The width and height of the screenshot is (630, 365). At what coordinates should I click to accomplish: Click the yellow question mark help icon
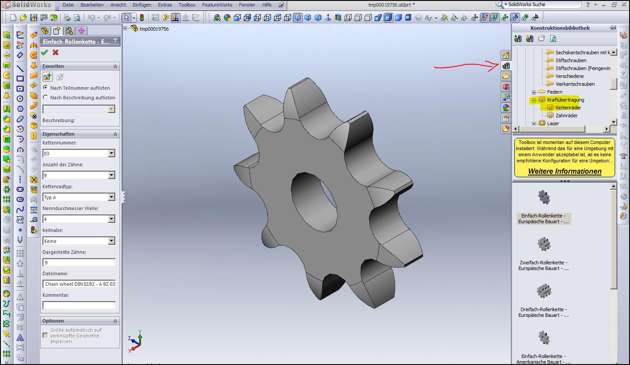[x=165, y=18]
